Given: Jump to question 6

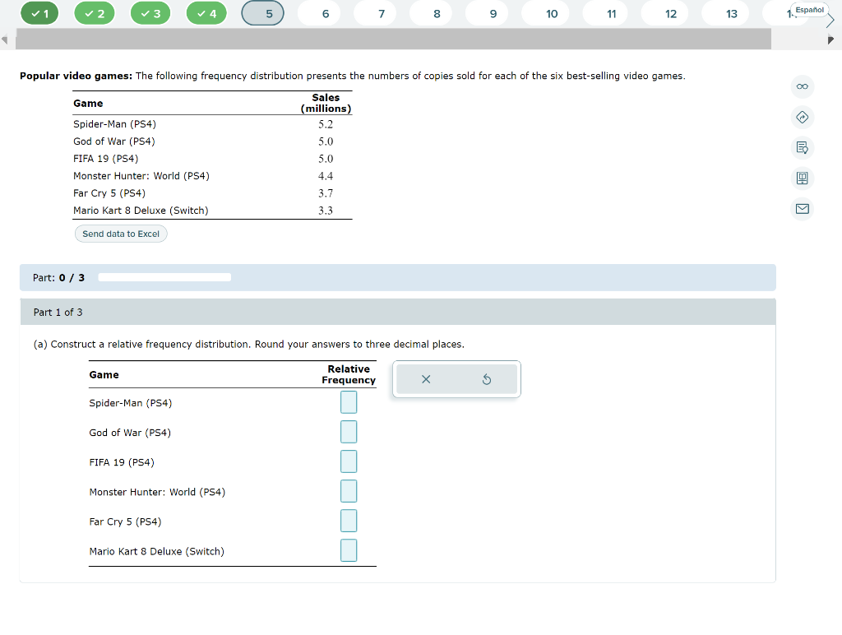Looking at the screenshot, I should (319, 13).
